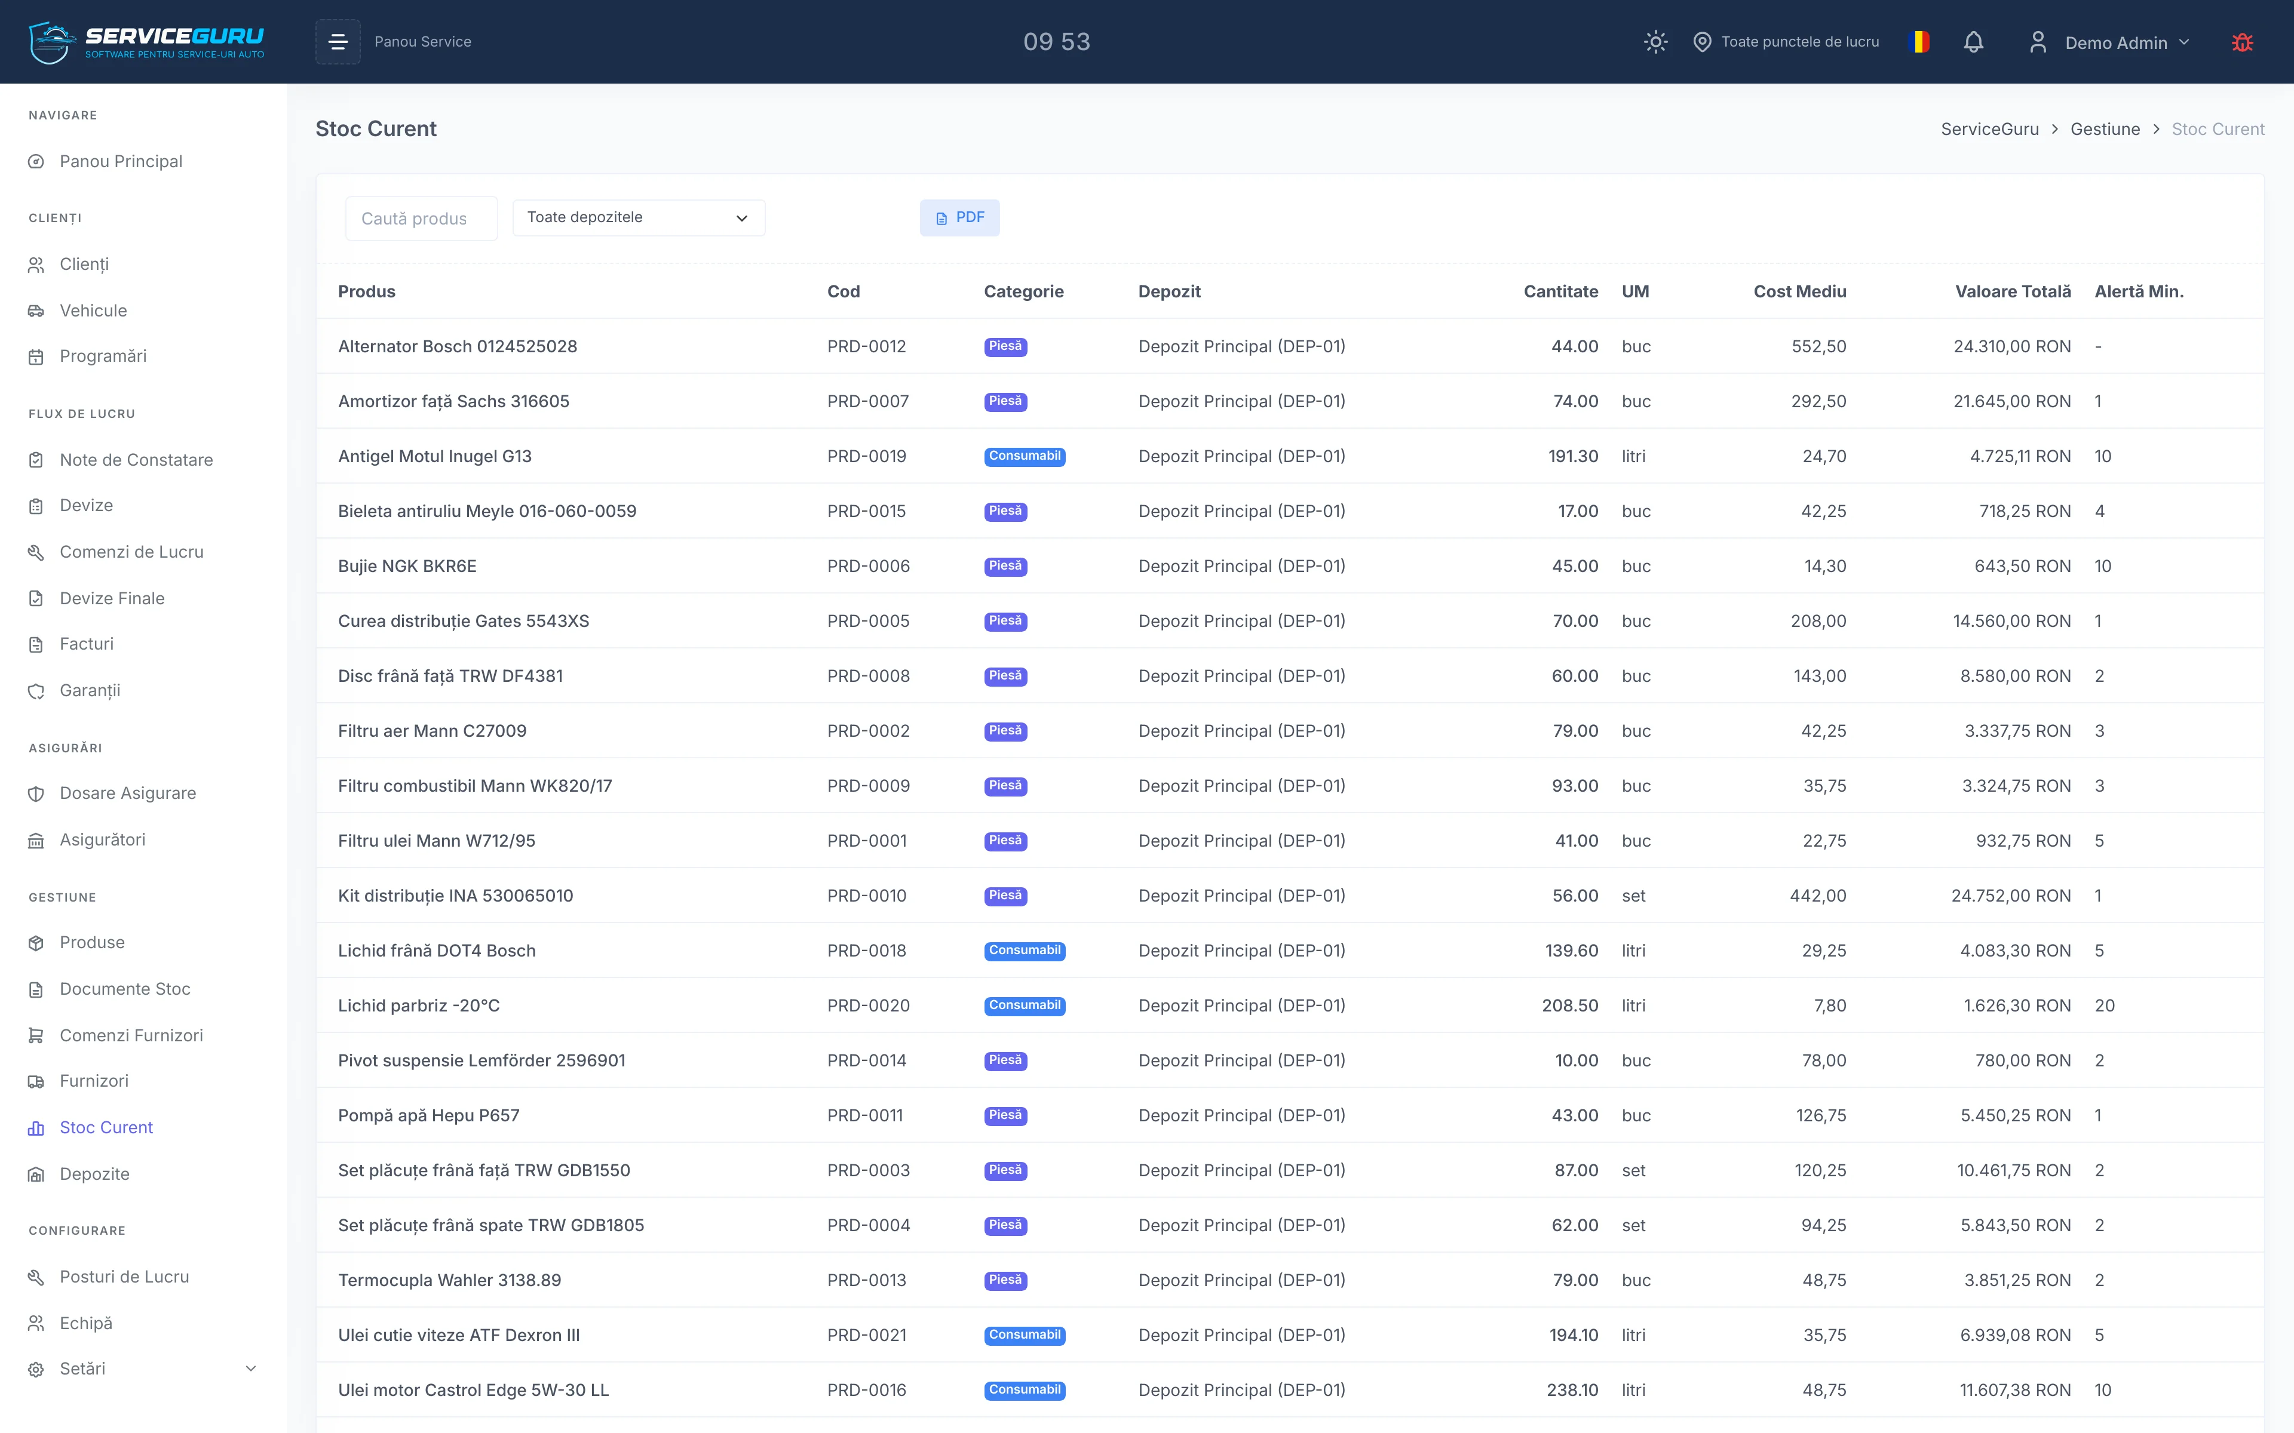Click the Note de Constatare clipboard icon
2294x1433 pixels.
pyautogui.click(x=36, y=460)
